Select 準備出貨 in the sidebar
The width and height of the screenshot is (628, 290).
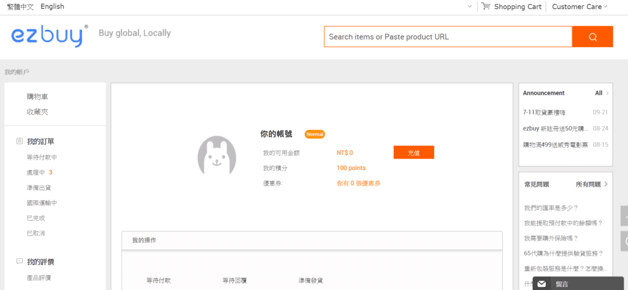point(39,188)
